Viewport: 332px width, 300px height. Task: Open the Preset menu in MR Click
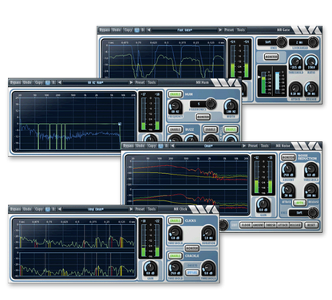(x=140, y=209)
